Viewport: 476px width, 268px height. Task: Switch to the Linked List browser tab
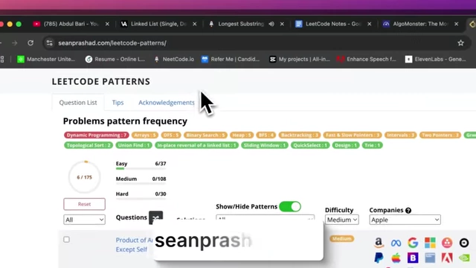tap(158, 24)
